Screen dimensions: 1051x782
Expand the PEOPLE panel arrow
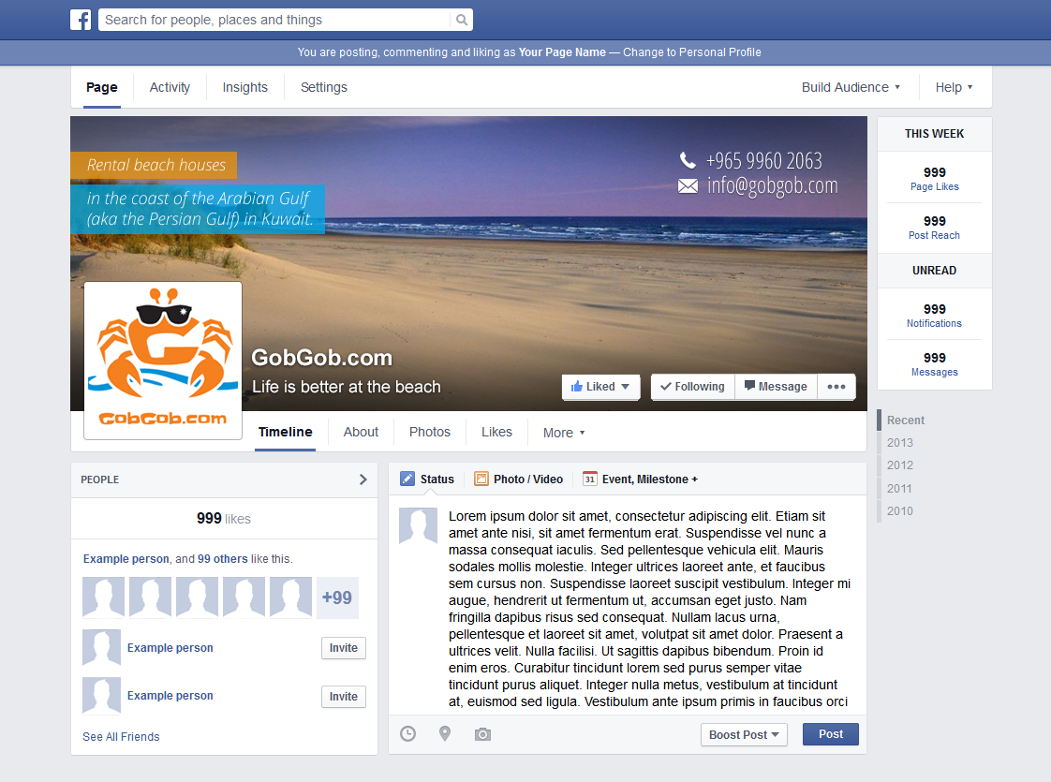tap(363, 479)
